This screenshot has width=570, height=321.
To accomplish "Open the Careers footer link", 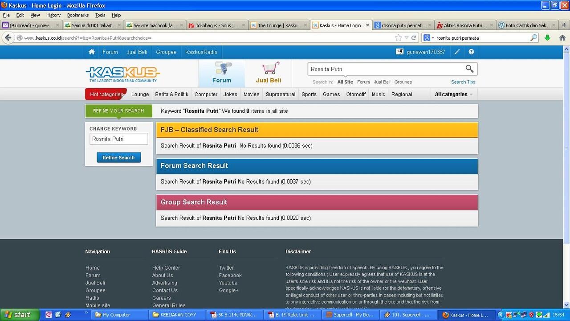I will point(161,298).
